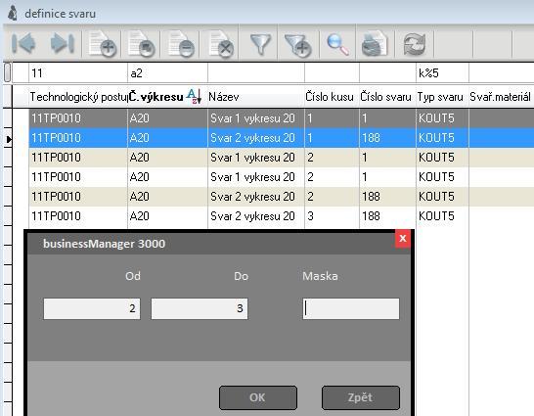The width and height of the screenshot is (534, 416).
Task: Copy record document icon
Action: (x=141, y=44)
